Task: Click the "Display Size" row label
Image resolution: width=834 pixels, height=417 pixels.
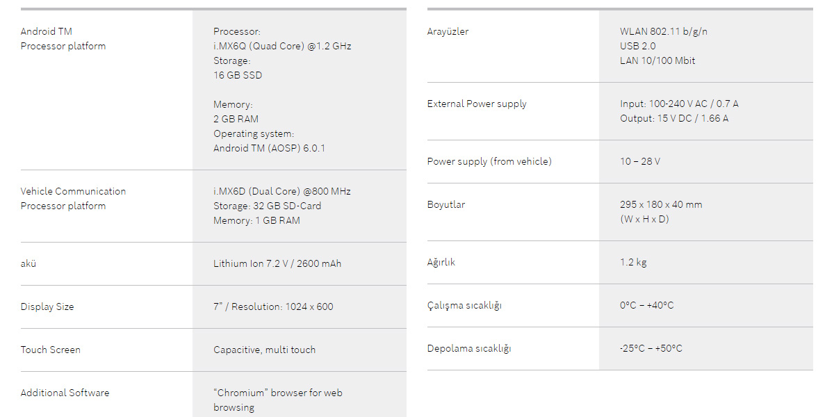Action: (x=47, y=306)
